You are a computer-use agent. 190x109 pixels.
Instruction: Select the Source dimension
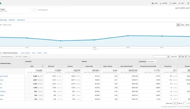point(34,53)
